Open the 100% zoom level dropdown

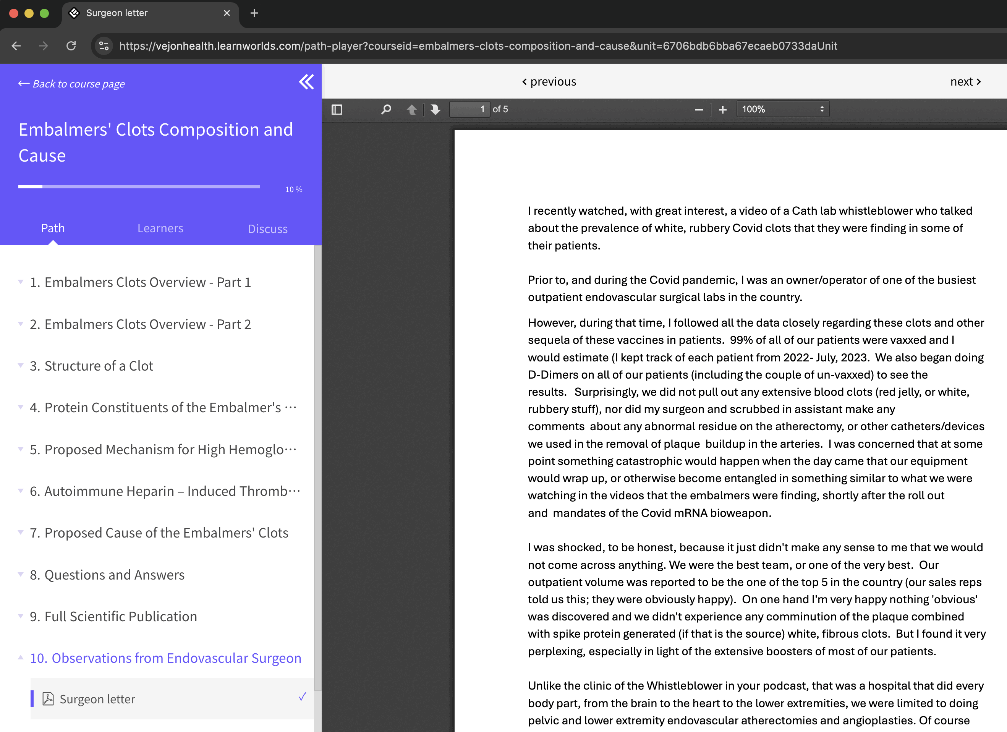click(x=782, y=109)
